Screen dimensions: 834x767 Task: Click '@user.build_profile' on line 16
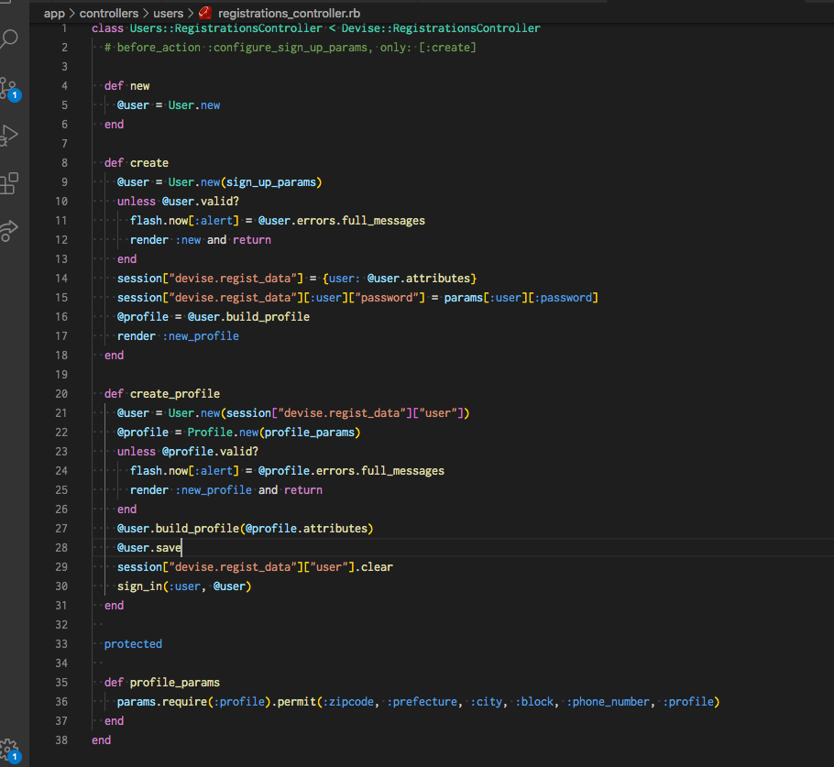click(x=248, y=317)
